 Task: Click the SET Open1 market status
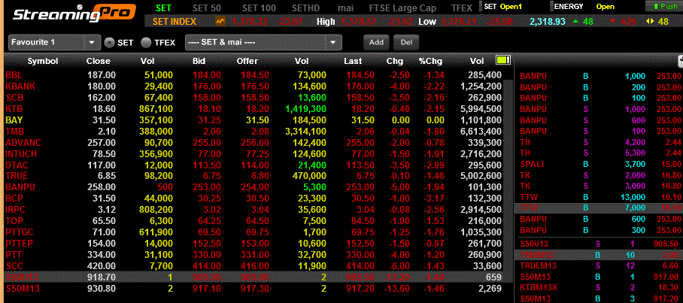point(502,7)
